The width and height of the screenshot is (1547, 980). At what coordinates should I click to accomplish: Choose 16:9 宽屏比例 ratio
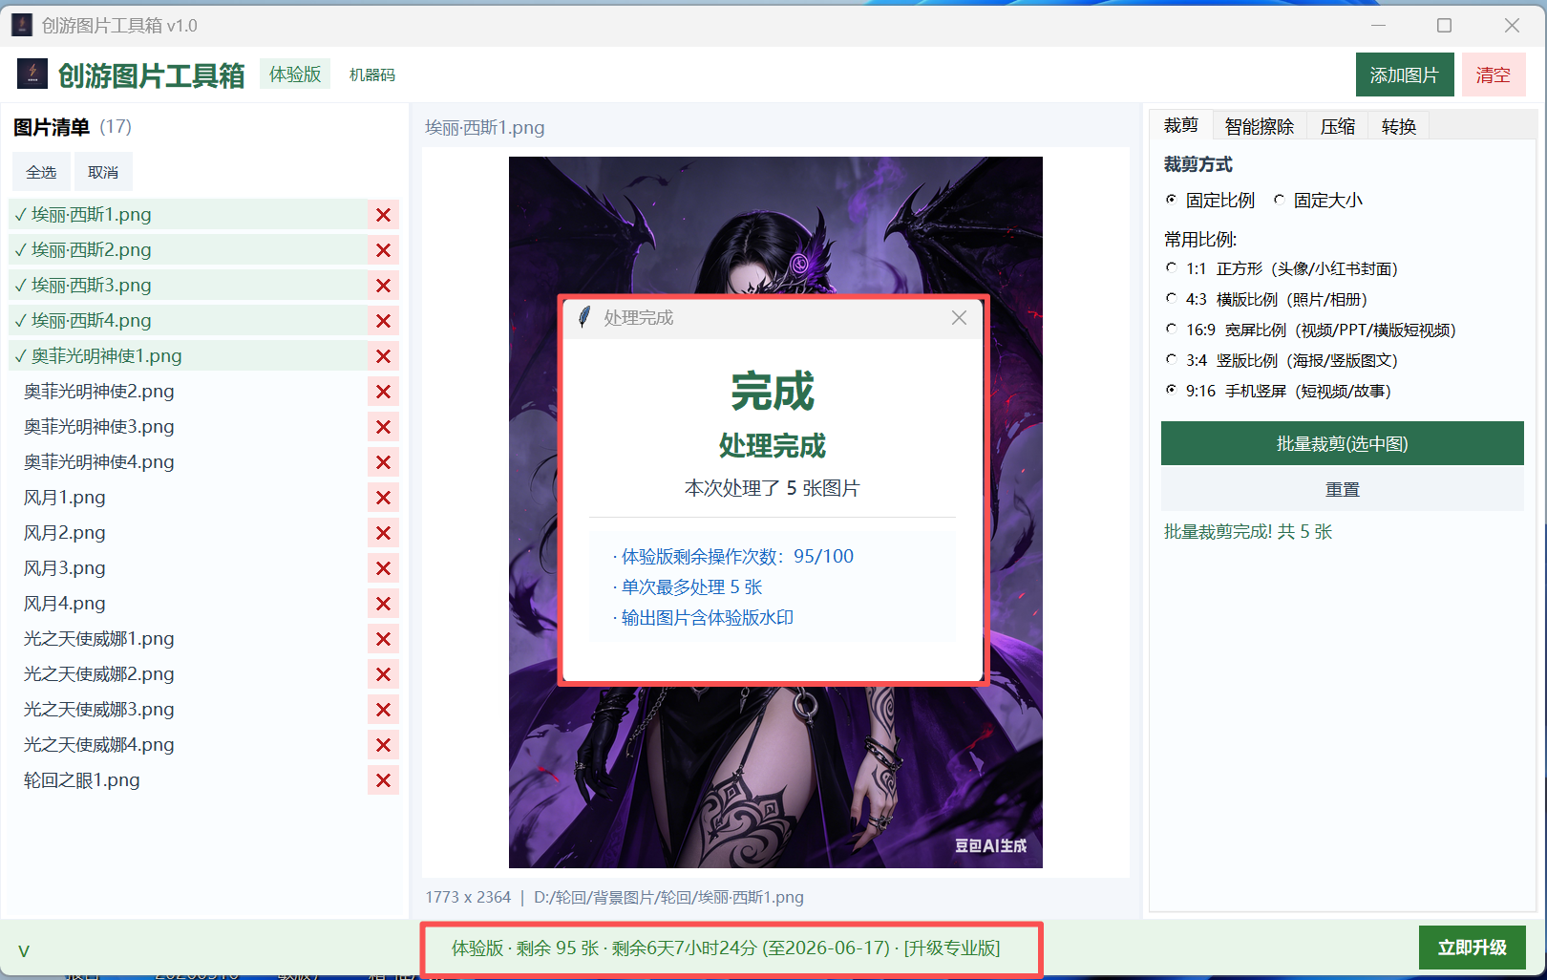pyautogui.click(x=1310, y=330)
